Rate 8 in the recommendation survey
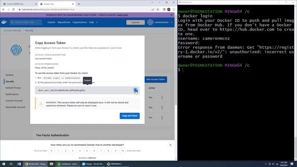Screen dimensions: 297x167 point(108,151)
